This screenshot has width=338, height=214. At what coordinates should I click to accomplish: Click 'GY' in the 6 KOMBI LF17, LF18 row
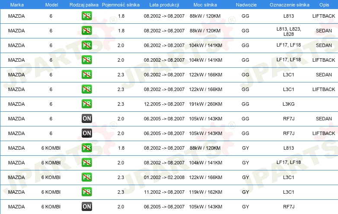point(246,163)
